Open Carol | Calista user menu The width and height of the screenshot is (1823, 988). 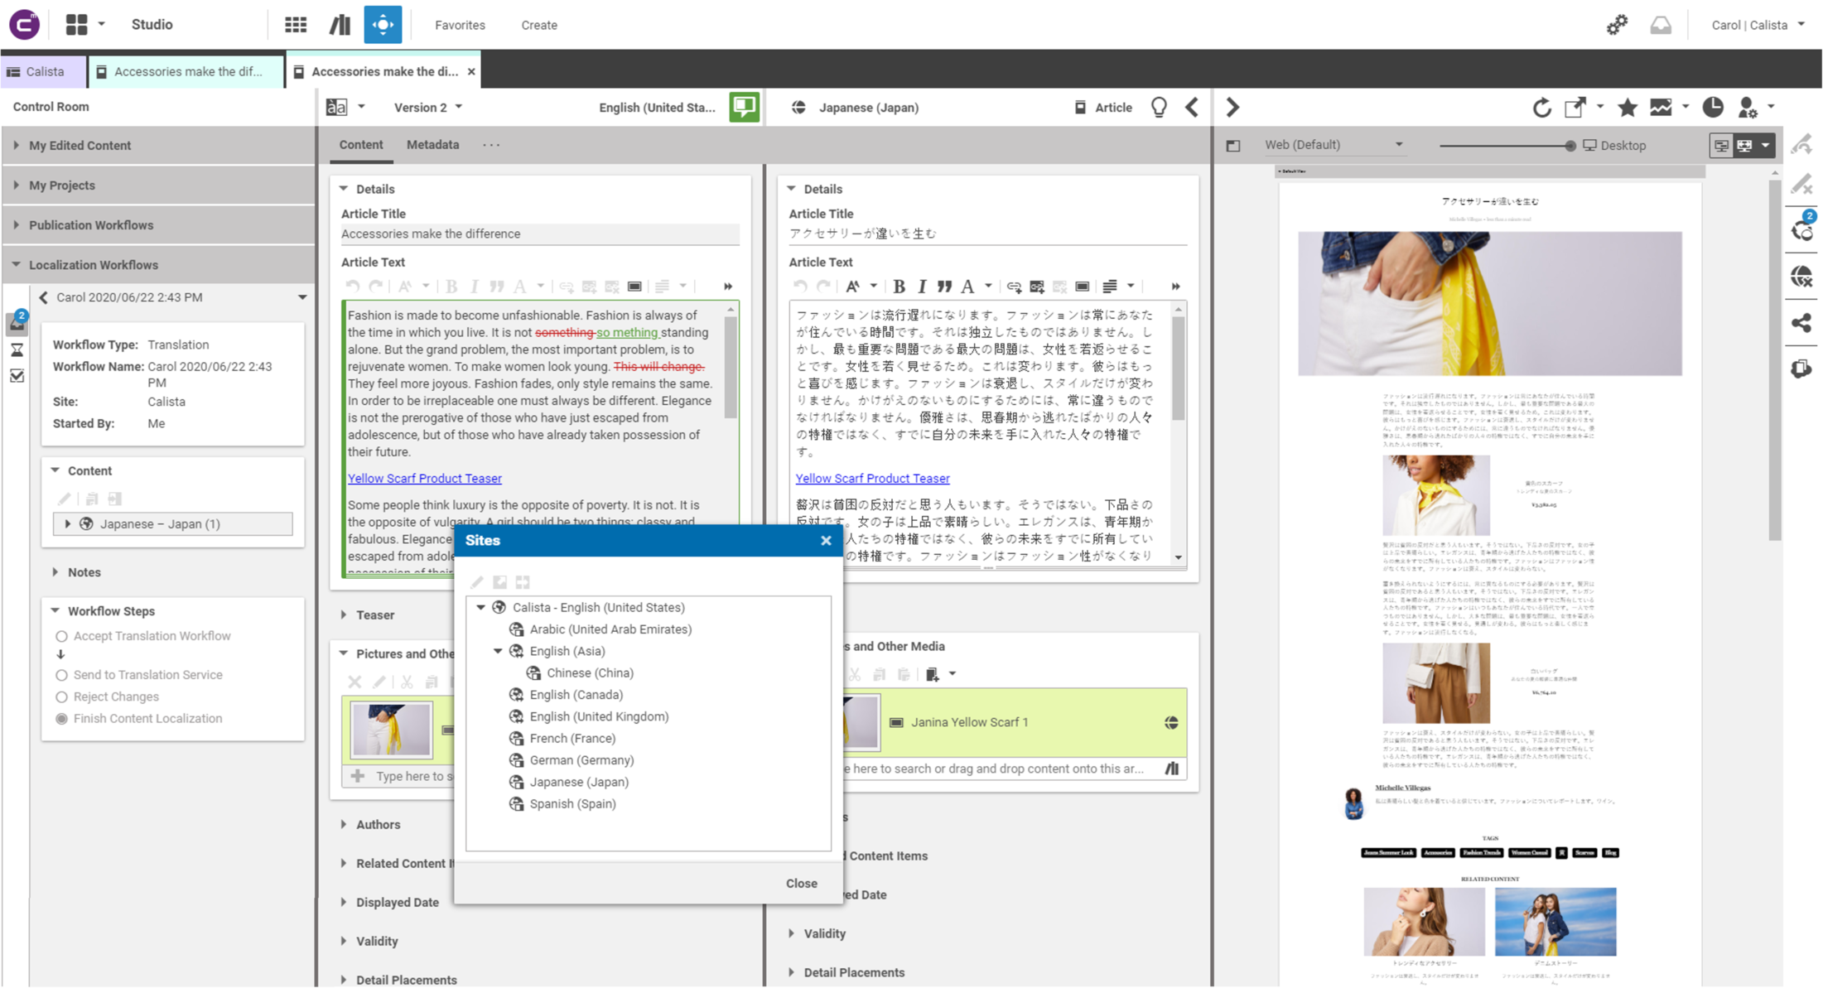1758,25
